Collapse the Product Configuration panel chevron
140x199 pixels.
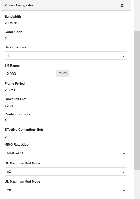coord(122,5)
